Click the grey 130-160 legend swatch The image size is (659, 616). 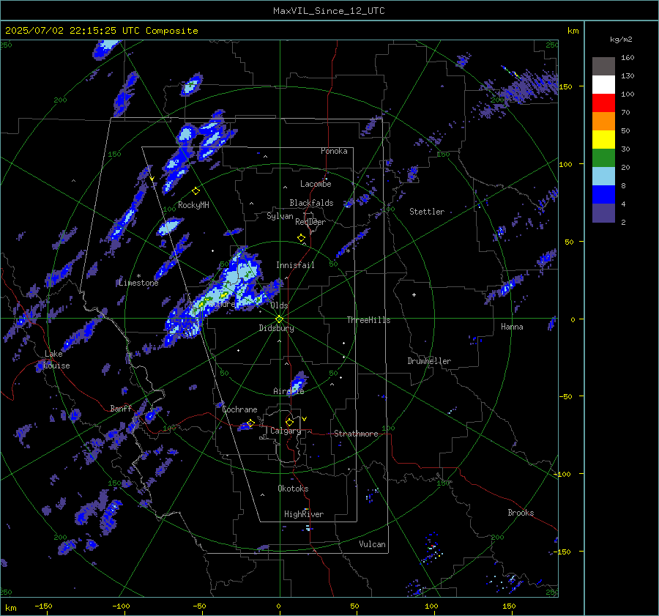point(603,67)
